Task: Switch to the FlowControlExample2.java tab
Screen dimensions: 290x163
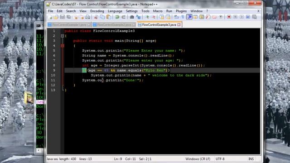Action: pyautogui.click(x=114, y=24)
